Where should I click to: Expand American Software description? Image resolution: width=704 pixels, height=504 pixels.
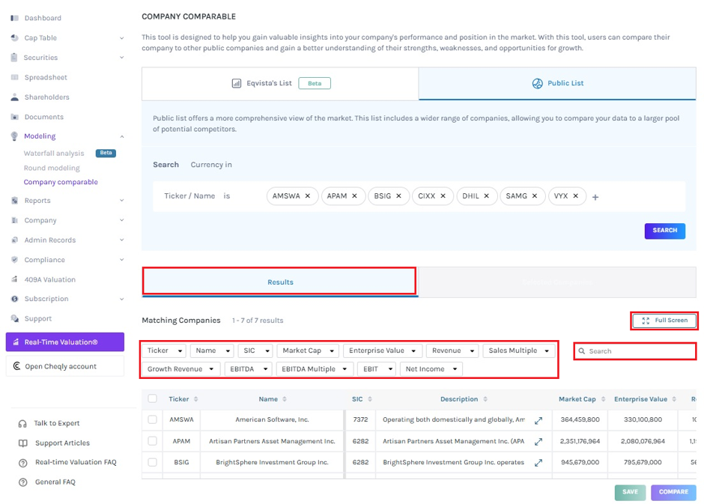[538, 421]
